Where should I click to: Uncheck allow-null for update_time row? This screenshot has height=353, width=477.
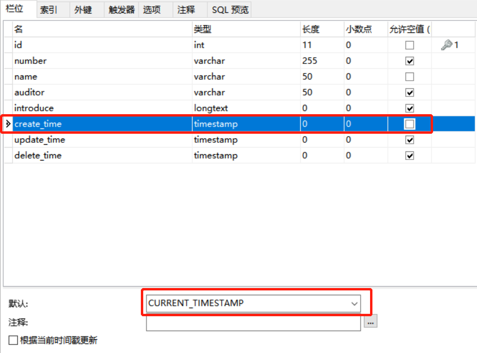[x=410, y=140]
